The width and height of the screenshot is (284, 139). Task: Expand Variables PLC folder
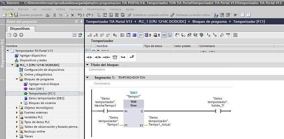17,117
